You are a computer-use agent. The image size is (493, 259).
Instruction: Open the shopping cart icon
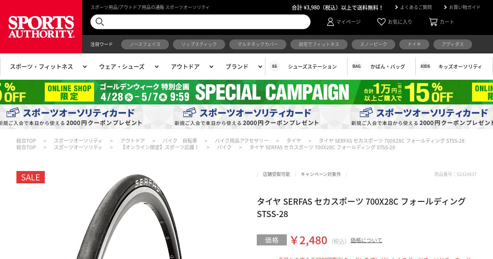[433, 22]
